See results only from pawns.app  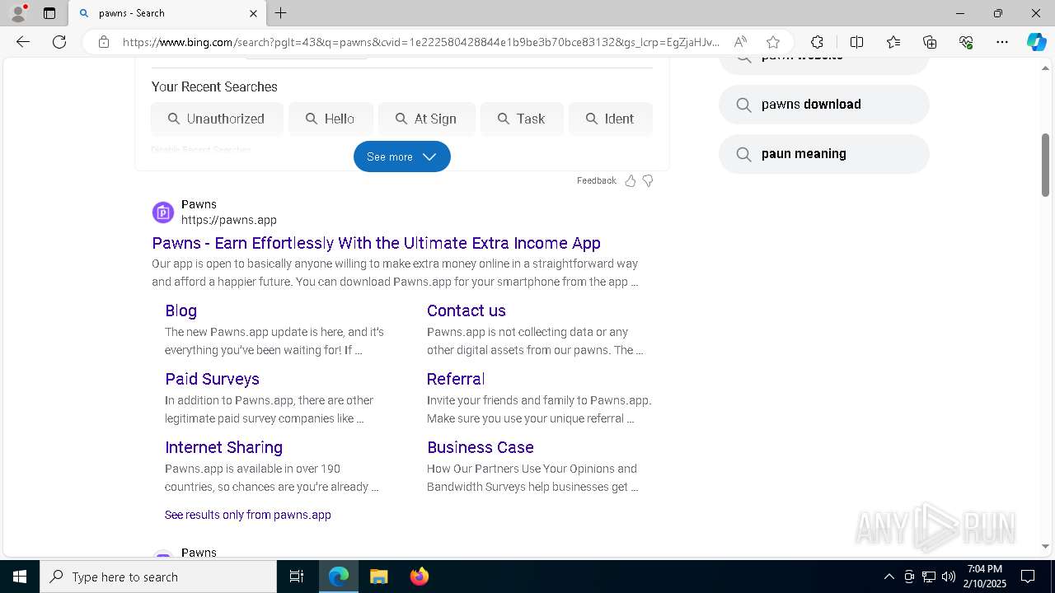248,515
